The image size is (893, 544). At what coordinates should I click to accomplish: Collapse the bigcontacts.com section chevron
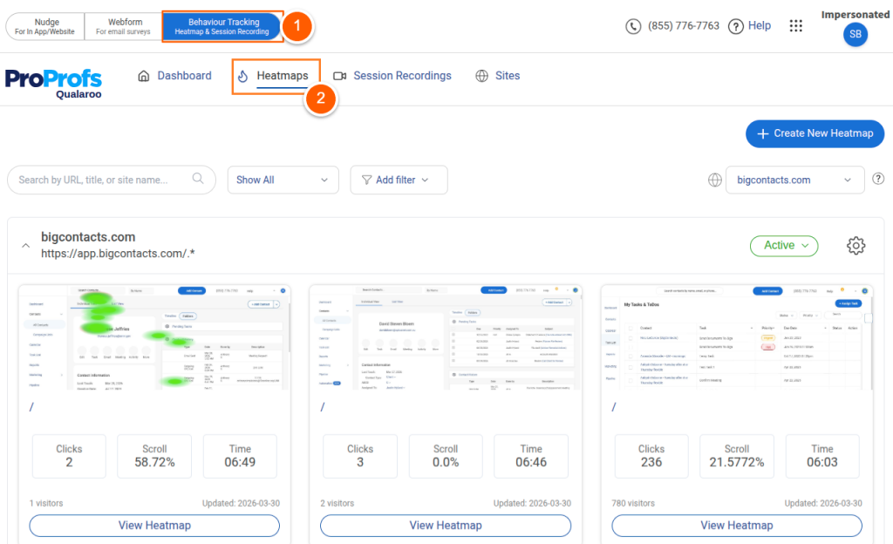(25, 246)
